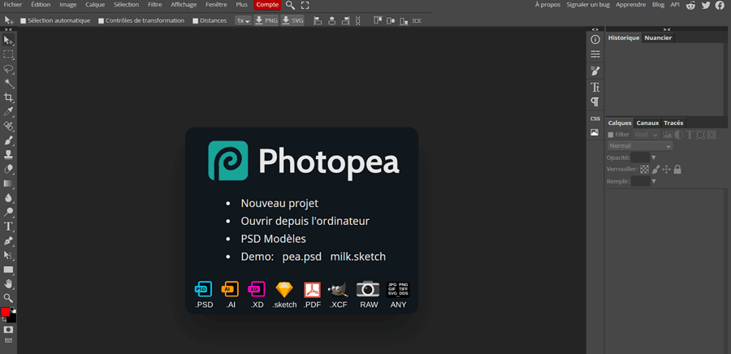
Task: Select the Rectangular Marquee selection tool
Action: (x=8, y=54)
